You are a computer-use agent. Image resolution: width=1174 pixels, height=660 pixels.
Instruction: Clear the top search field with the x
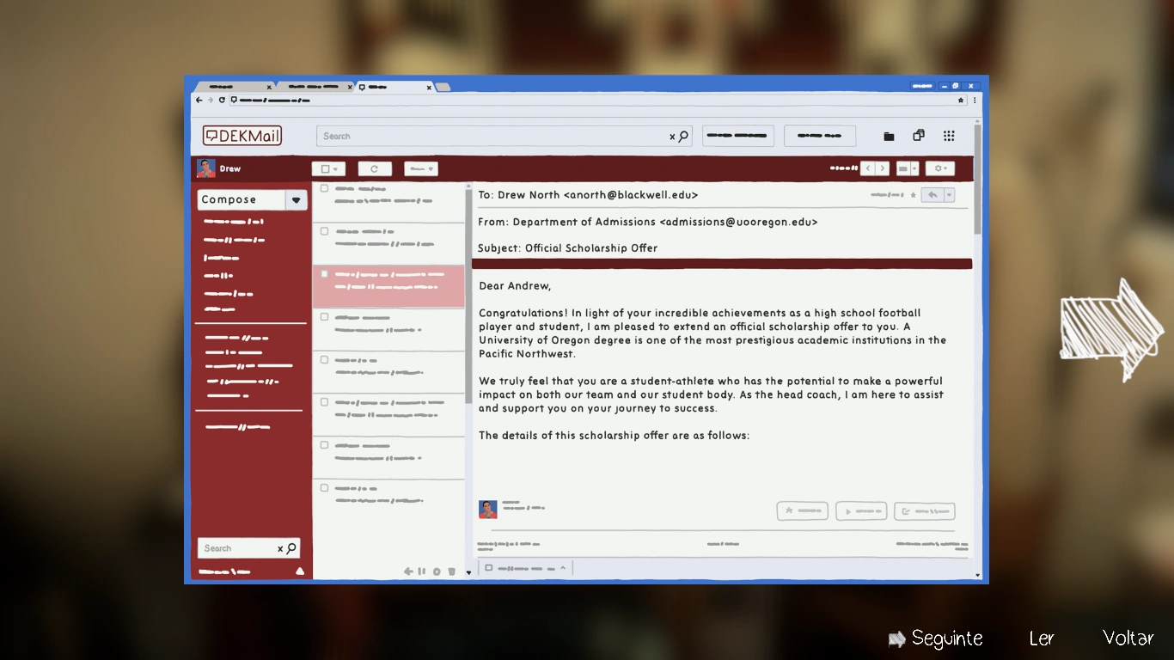(672, 137)
